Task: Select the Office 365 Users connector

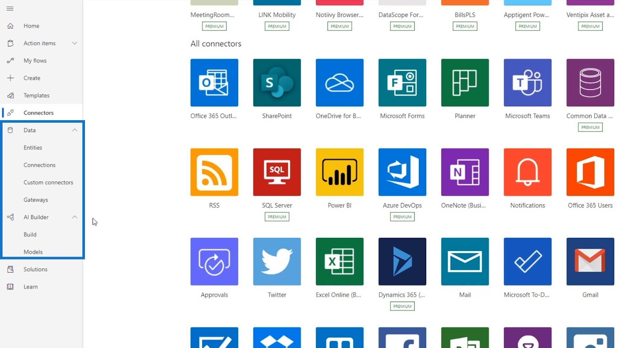Action: point(590,172)
